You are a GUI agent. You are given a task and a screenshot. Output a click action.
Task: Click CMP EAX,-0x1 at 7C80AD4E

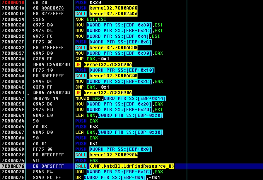[x=92, y=87]
